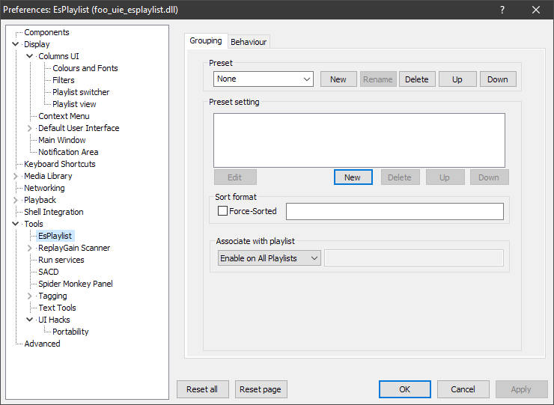Select Media Library tree item label
The image size is (554, 405).
pos(48,176)
